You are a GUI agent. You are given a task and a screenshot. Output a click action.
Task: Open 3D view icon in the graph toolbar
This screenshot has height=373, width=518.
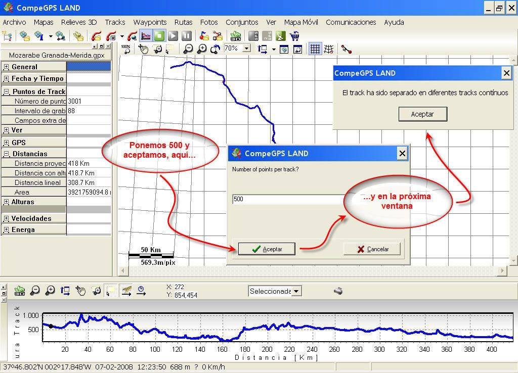pyautogui.click(x=20, y=291)
